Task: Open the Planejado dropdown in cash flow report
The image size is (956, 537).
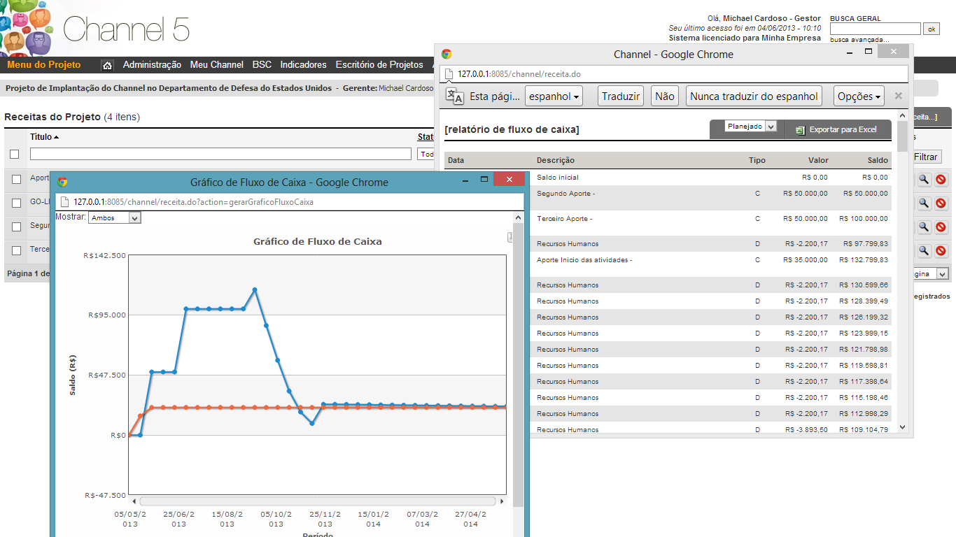Action: [751, 127]
